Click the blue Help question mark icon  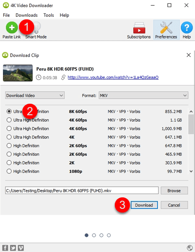point(187,28)
